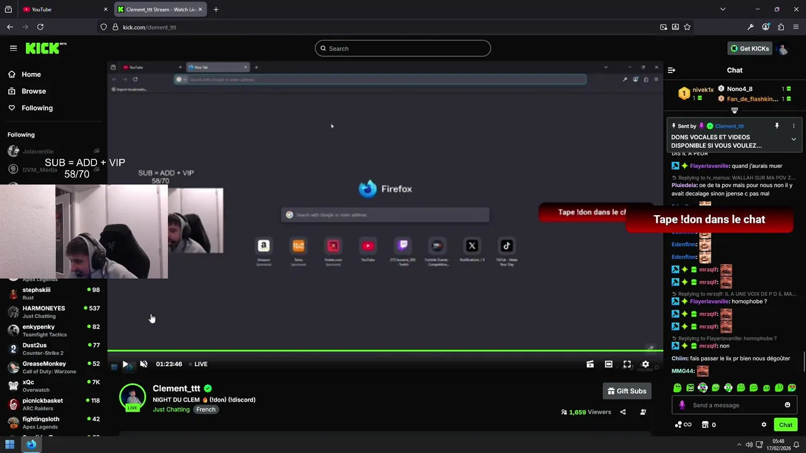This screenshot has height=453, width=806.
Task: Unpin pinned chat message pin icon
Action: coord(777,126)
